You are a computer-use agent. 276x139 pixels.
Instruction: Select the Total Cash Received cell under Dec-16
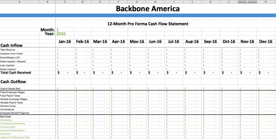point(266,73)
